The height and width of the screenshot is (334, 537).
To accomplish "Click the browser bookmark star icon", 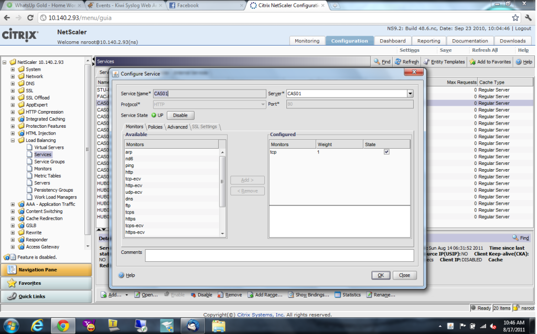I will pos(515,18).
